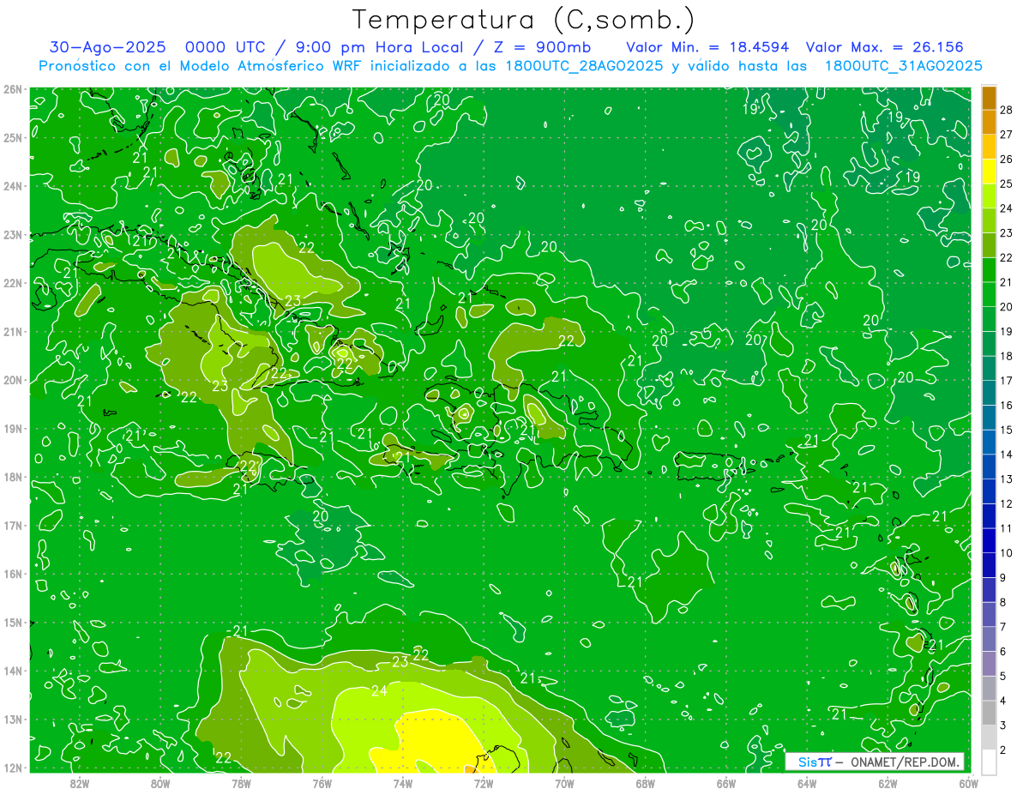Click the 10 value on the color scale

[x=1006, y=553]
